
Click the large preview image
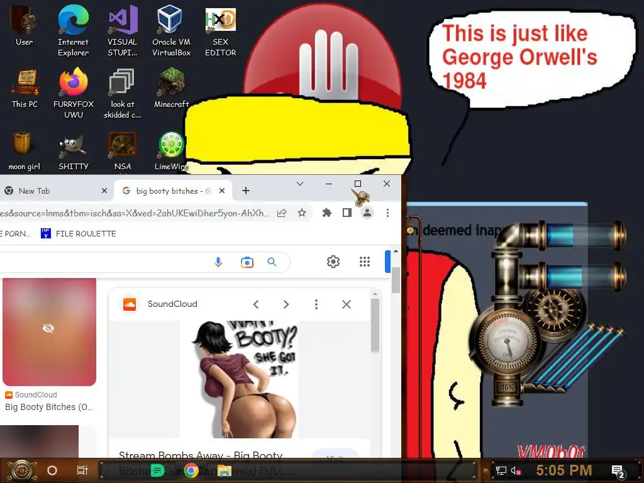[x=239, y=379]
